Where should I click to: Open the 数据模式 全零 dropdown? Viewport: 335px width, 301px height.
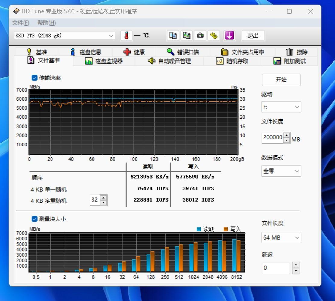(281, 171)
